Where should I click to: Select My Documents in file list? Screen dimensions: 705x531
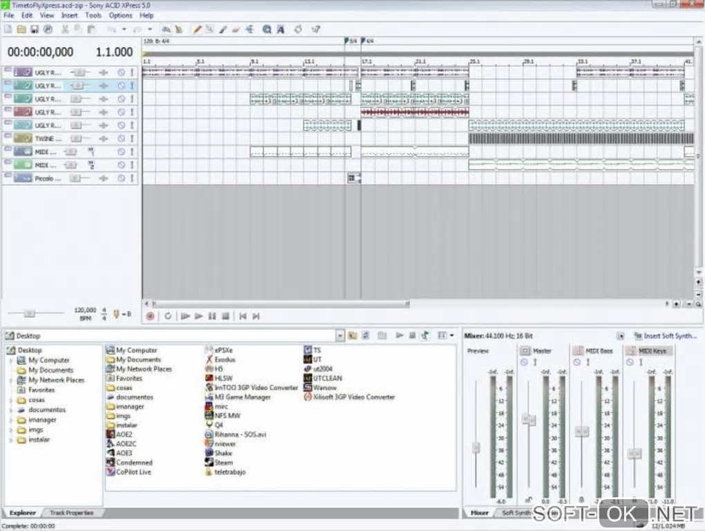click(x=133, y=360)
